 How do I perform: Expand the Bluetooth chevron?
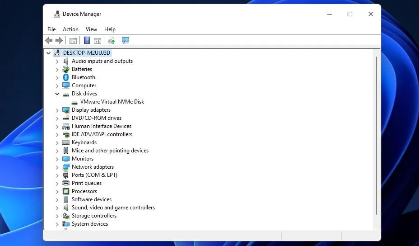pos(57,78)
